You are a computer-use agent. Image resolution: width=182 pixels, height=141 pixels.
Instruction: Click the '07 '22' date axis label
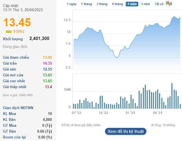tap(76, 113)
